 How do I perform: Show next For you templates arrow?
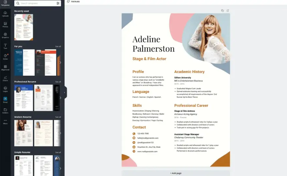[60, 62]
